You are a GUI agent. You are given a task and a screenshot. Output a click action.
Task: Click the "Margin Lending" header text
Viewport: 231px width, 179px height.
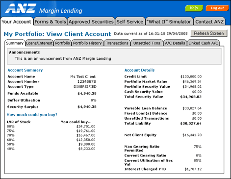click(61, 11)
